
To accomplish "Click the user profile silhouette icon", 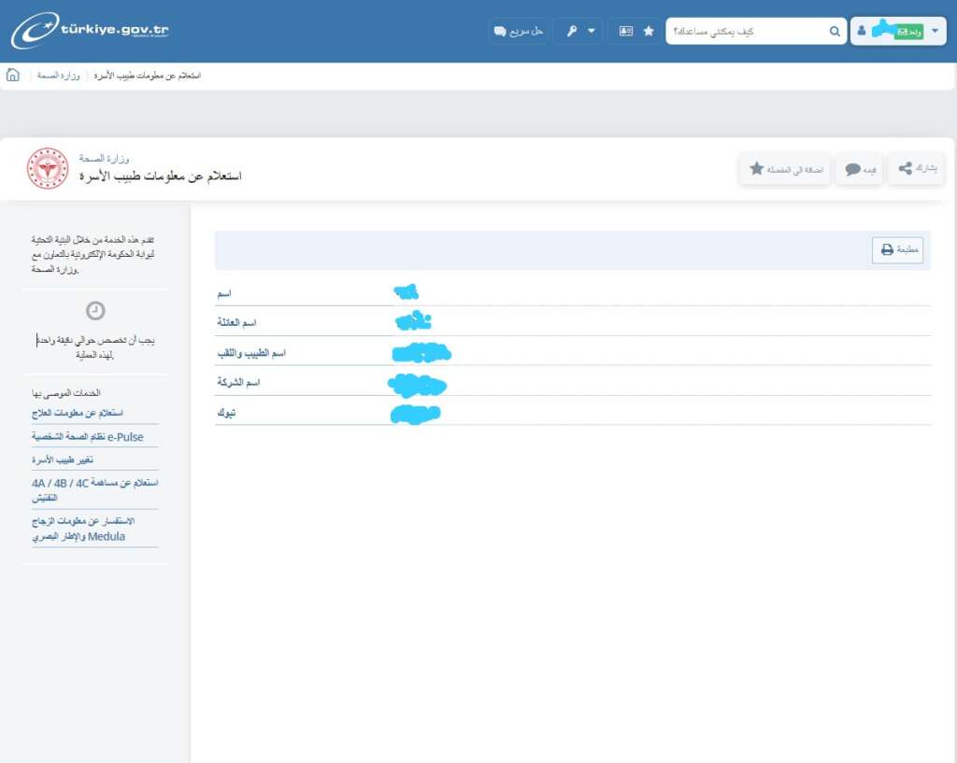I will 862,31.
